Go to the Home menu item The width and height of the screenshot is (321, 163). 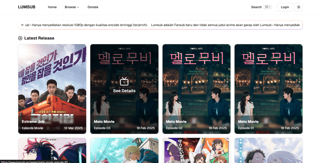tap(52, 7)
